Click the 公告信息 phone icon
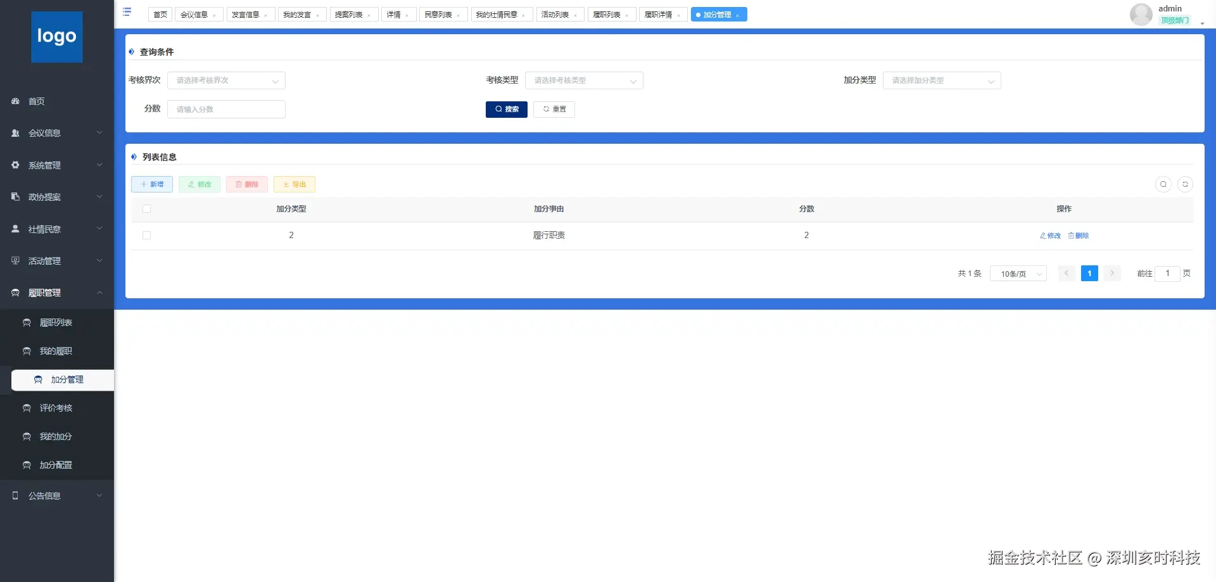 [15, 496]
